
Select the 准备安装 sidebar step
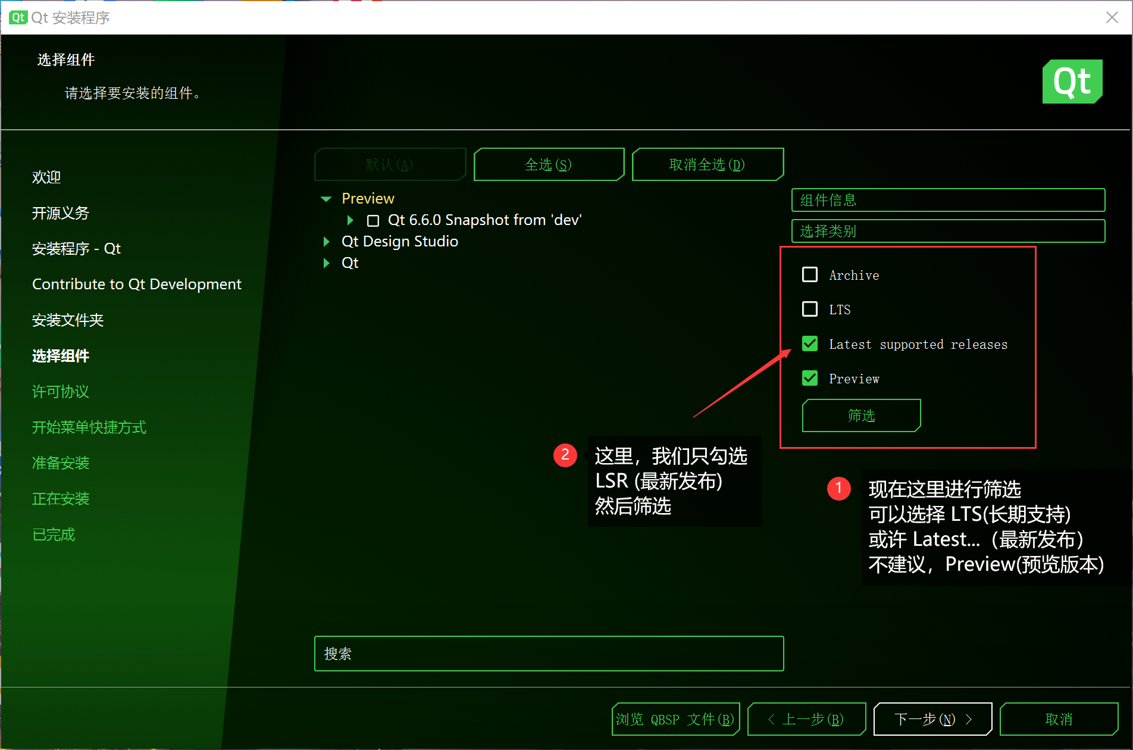point(61,462)
